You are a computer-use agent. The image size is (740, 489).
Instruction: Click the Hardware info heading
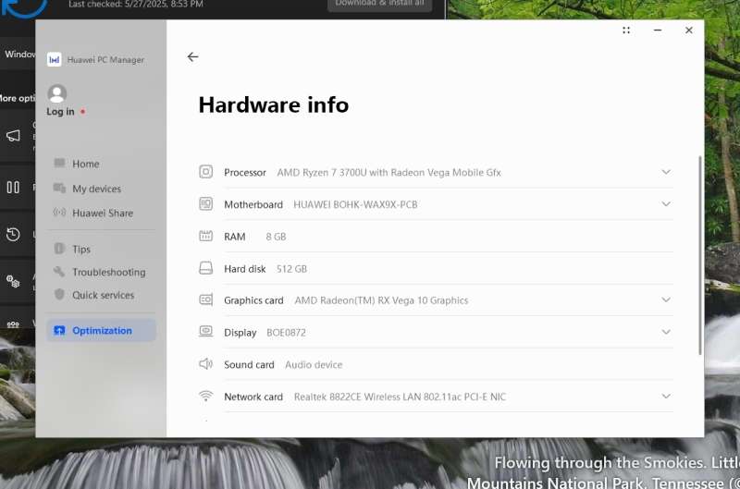tap(273, 104)
